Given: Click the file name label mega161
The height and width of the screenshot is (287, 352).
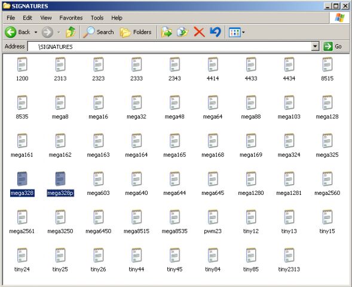Looking at the screenshot, I should (x=22, y=155).
